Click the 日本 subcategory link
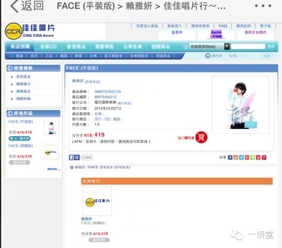282x248 pixels. 49,56
